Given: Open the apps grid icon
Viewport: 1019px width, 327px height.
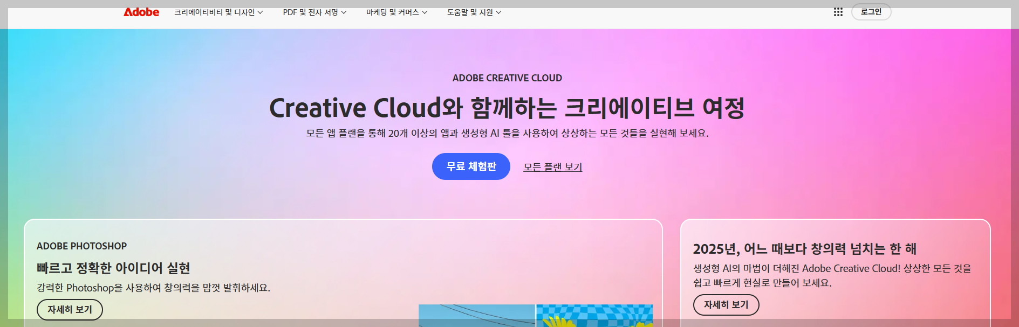Looking at the screenshot, I should point(838,12).
